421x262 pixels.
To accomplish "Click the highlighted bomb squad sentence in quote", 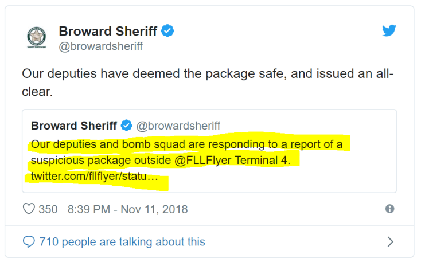I will 186,144.
